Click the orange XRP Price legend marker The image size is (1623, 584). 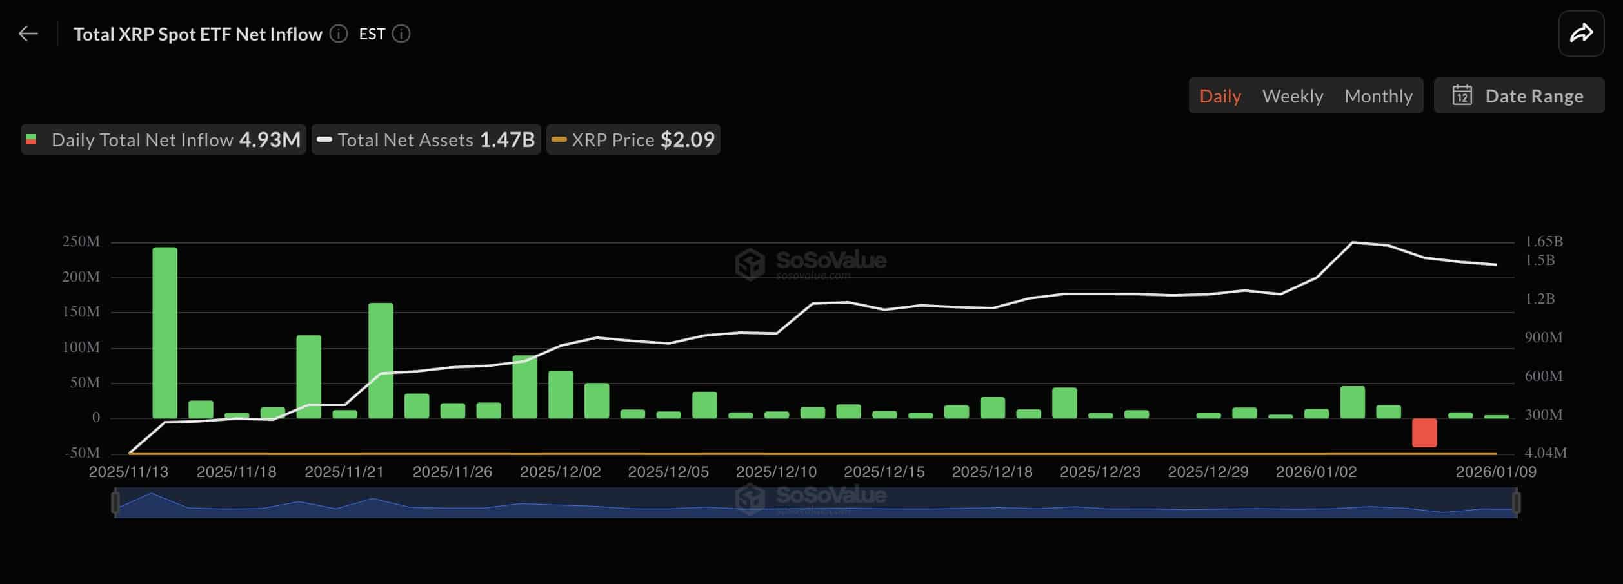[x=559, y=139]
